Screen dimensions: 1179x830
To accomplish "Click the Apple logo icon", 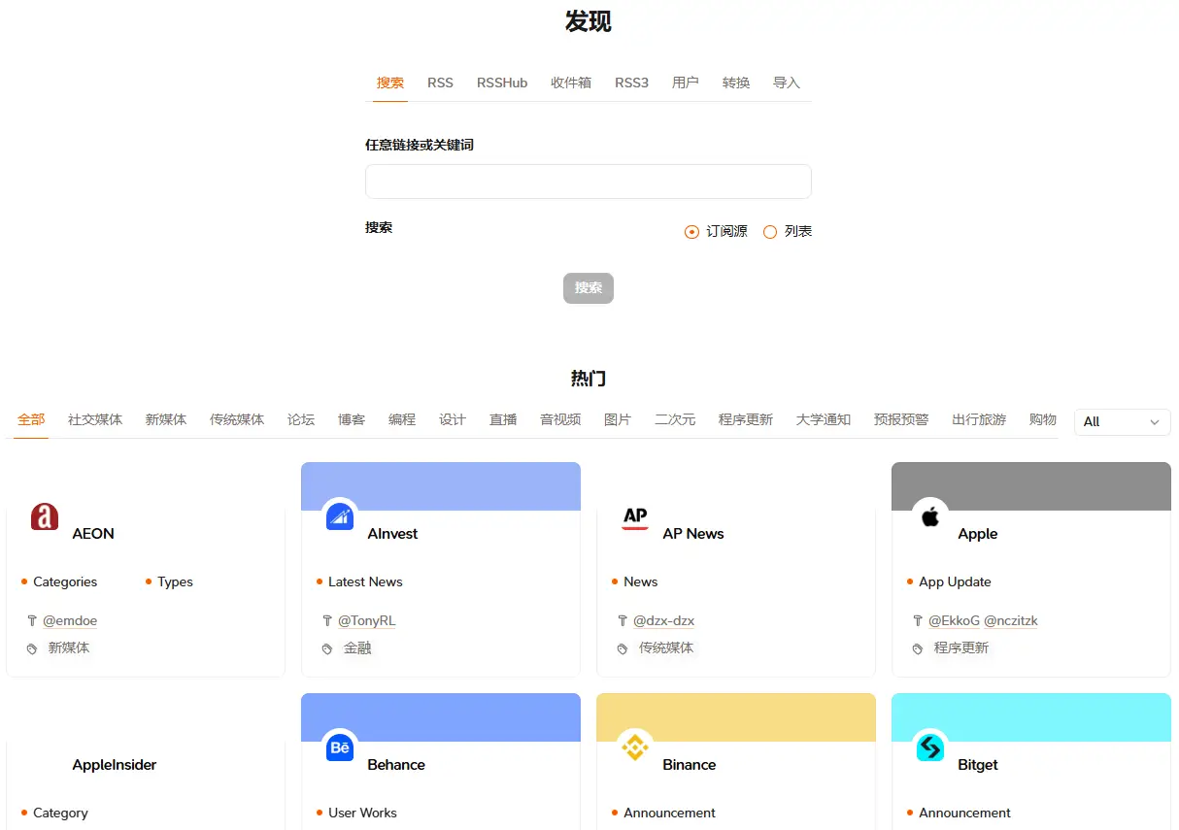I will tap(930, 516).
